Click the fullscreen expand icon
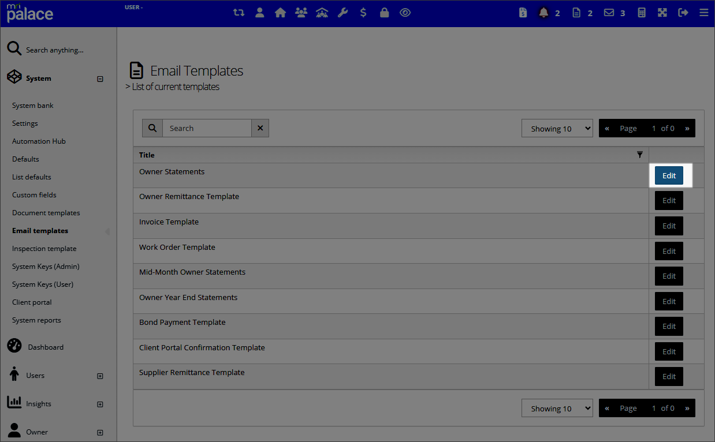Screen dimensions: 715x442 (x=662, y=13)
